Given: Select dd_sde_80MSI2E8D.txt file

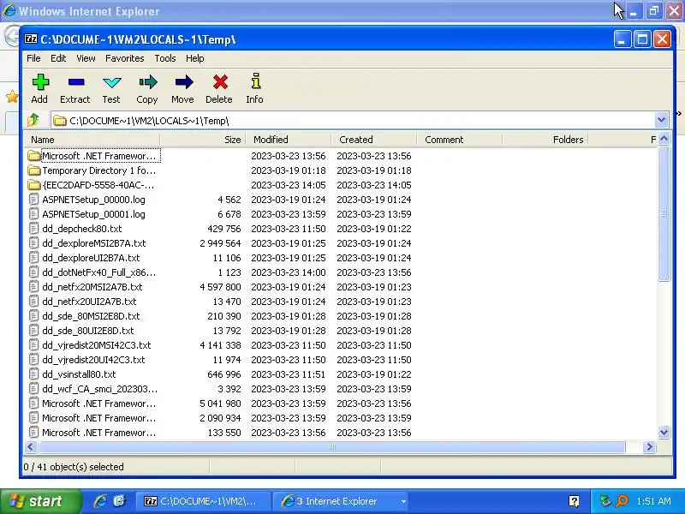Looking at the screenshot, I should point(91,316).
